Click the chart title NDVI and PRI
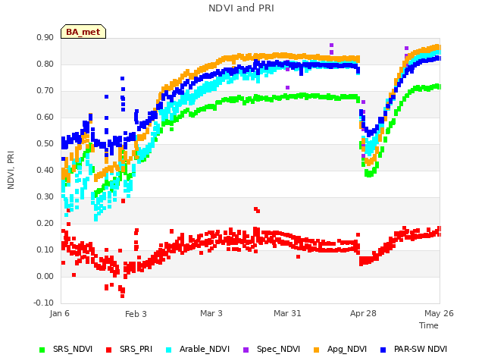Viewport: 485px width, 364px height. pos(241,8)
